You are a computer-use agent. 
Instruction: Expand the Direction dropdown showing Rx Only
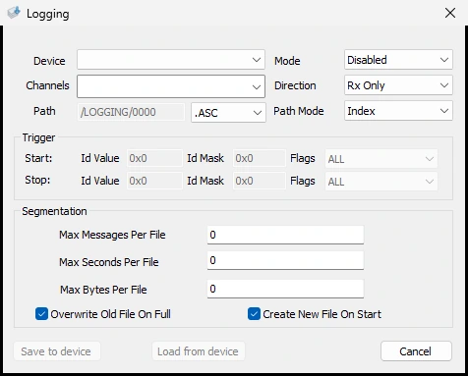[398, 85]
